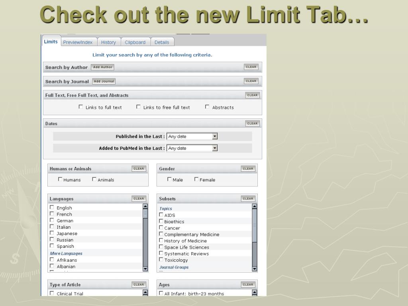This screenshot has width=408, height=306.
Task: Check the Albanian language box
Action: click(52, 266)
